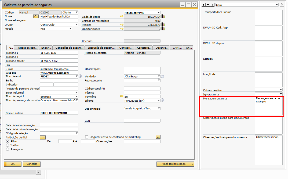The image size is (288, 179).
Task: Open the Contabili... tab
Action: [x=125, y=48]
